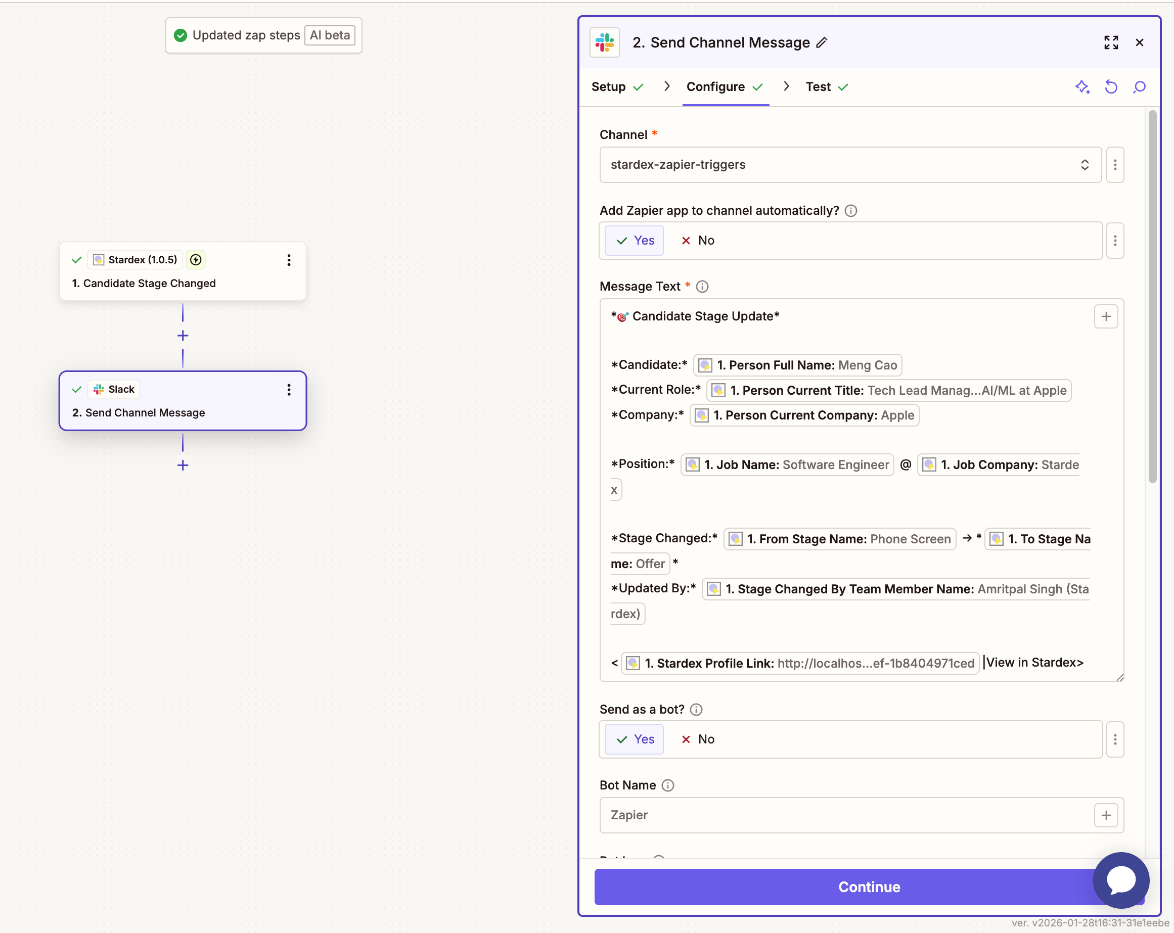The image size is (1174, 933).
Task: Click info icon next to Send as a bot
Action: pyautogui.click(x=696, y=709)
